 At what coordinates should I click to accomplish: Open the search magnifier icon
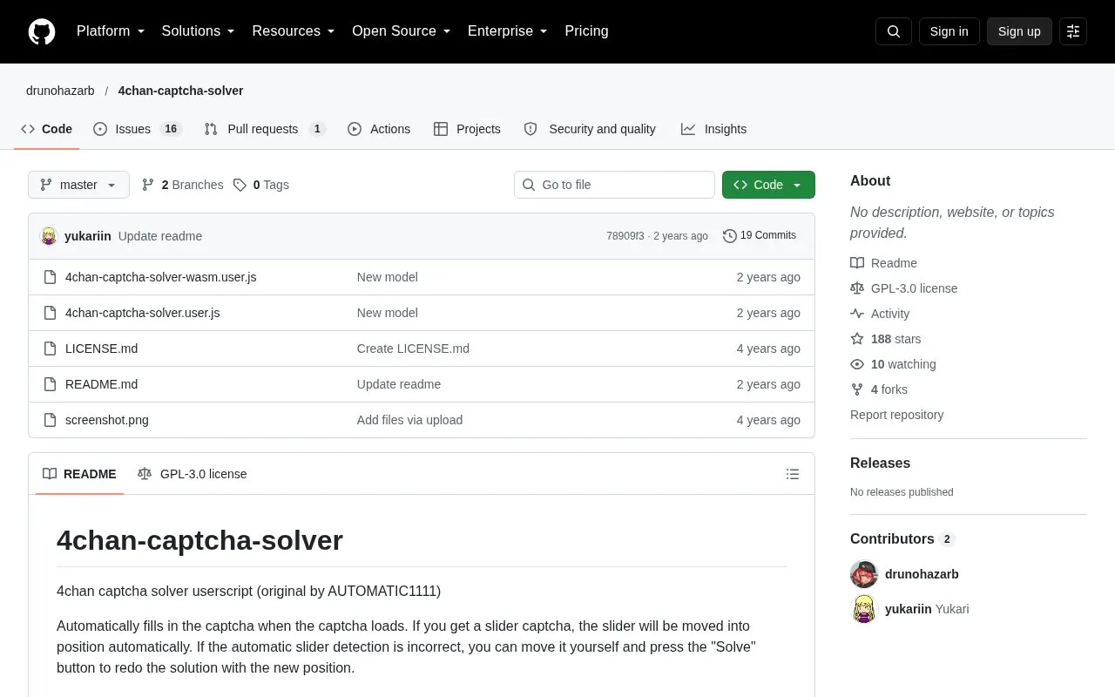point(894,31)
